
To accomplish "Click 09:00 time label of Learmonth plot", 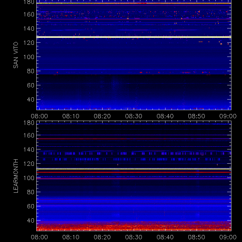I will click(x=228, y=237).
